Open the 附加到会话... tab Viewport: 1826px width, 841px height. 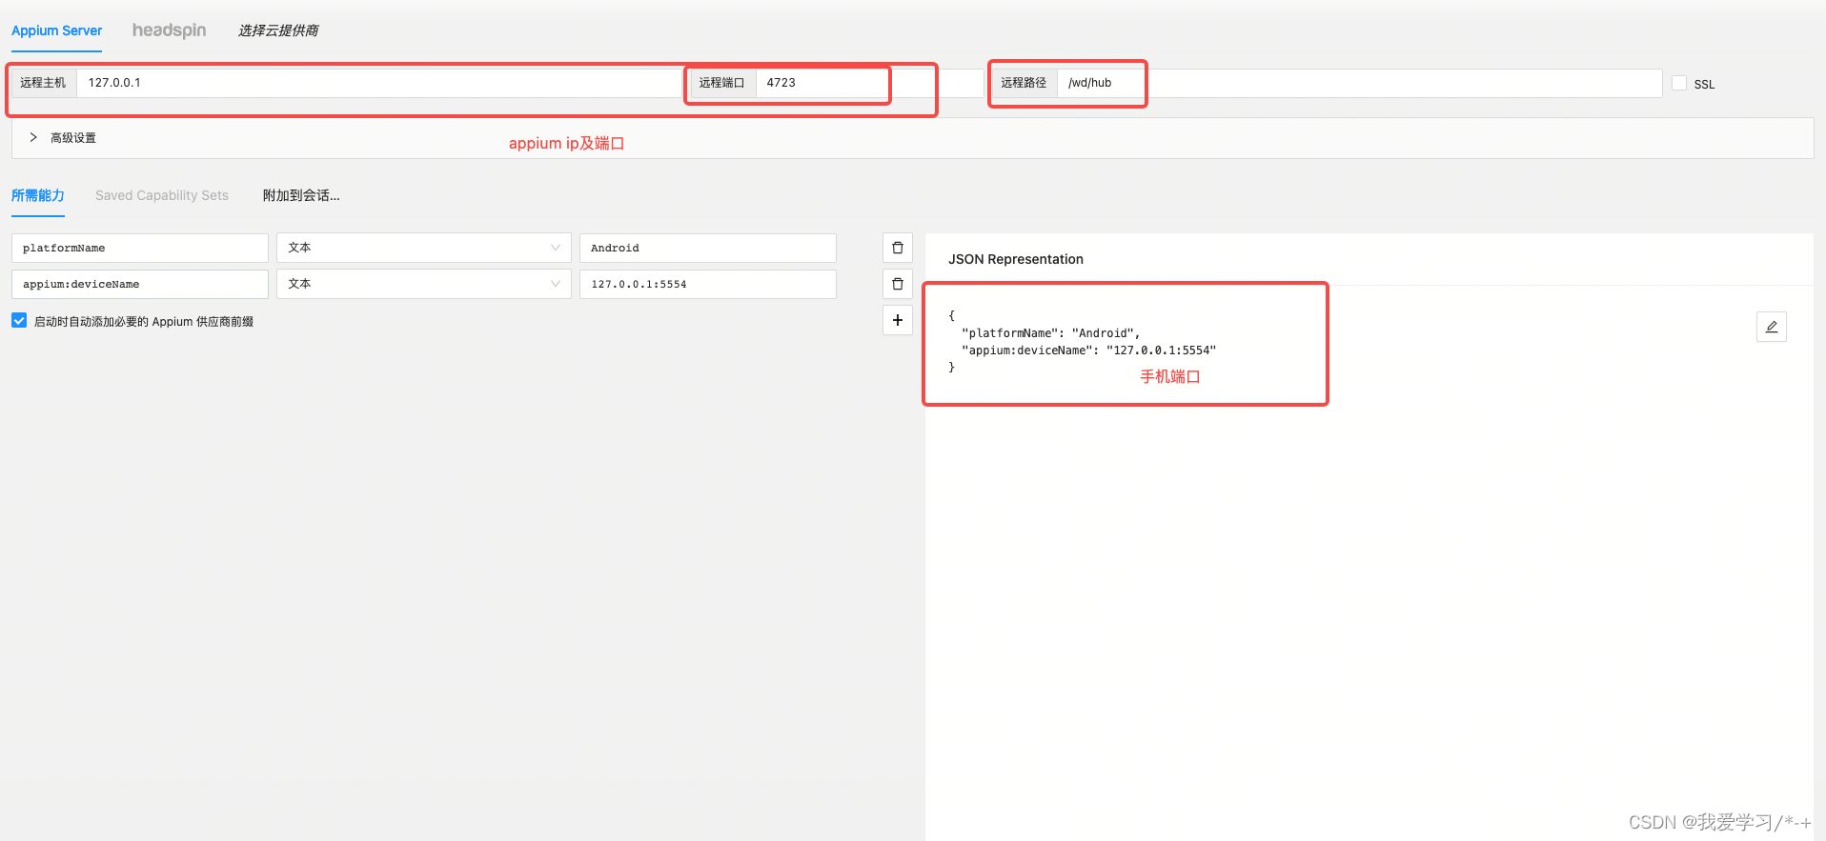pos(301,195)
